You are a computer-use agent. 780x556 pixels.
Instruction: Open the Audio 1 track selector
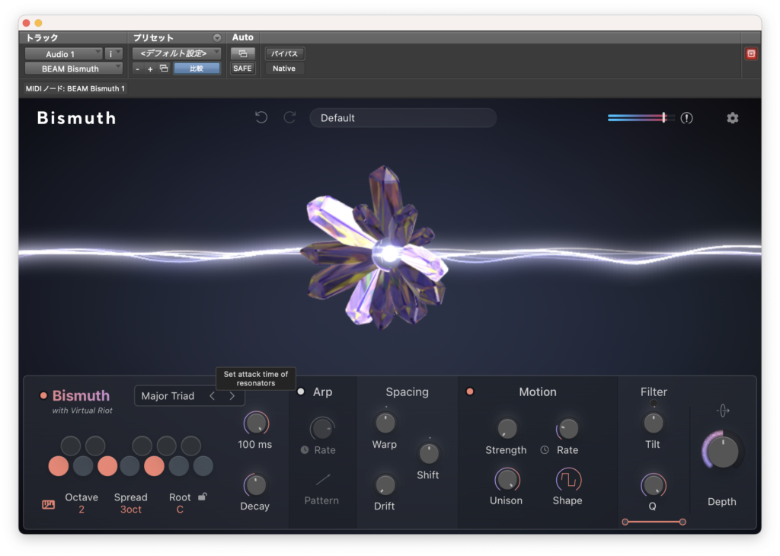click(64, 54)
